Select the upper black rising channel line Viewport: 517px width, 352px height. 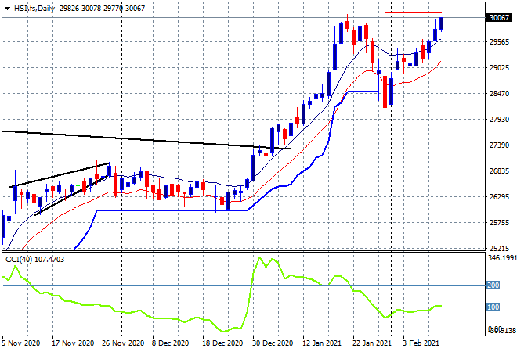pos(60,175)
